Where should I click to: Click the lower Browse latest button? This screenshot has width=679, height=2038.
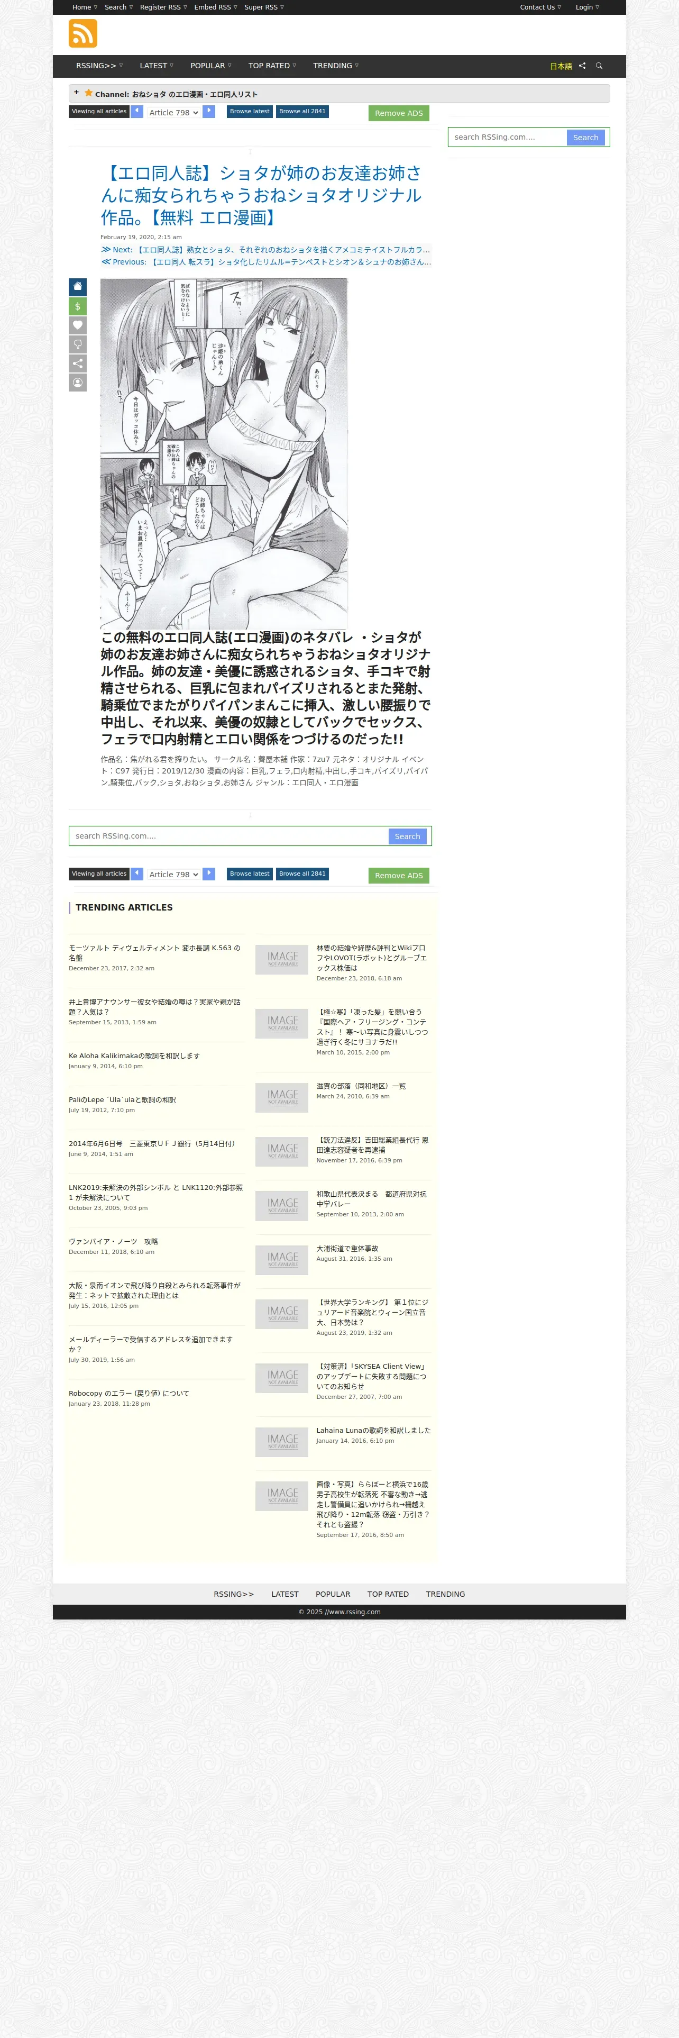250,874
